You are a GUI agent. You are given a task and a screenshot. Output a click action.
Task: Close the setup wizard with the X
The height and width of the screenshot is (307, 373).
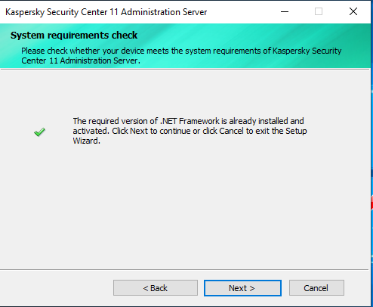pos(353,11)
